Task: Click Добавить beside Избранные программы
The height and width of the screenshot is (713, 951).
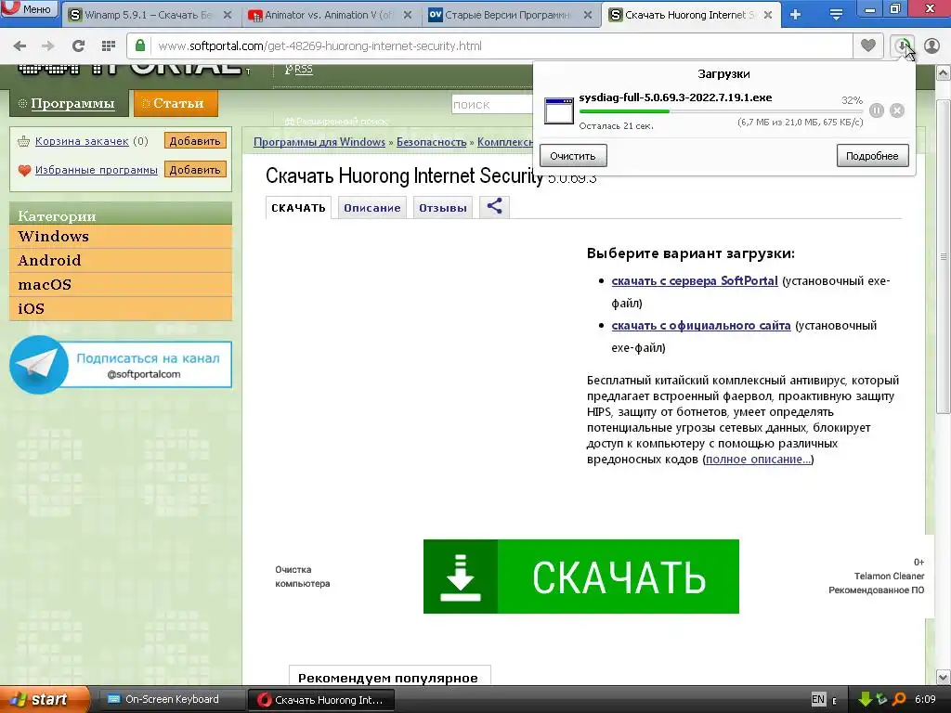Action: click(195, 170)
